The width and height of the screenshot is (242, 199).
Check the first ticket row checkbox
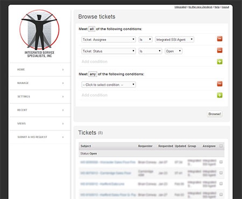click(x=221, y=162)
